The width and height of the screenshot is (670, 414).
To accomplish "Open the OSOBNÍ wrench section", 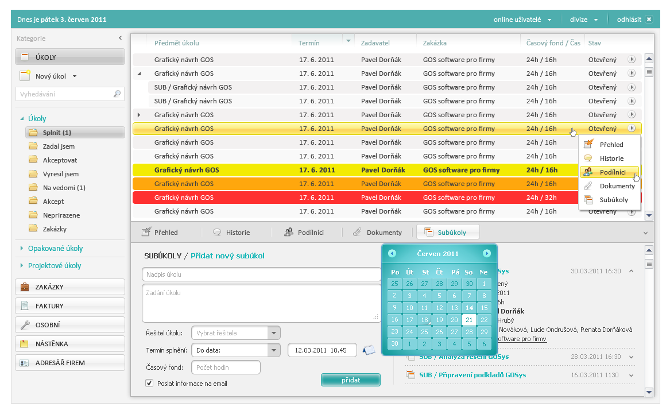I will 69,325.
